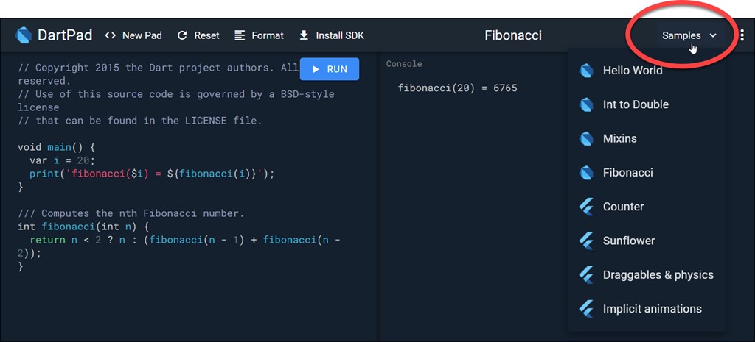The height and width of the screenshot is (342, 755).
Task: Select Int to Double sample
Action: [x=646, y=104]
